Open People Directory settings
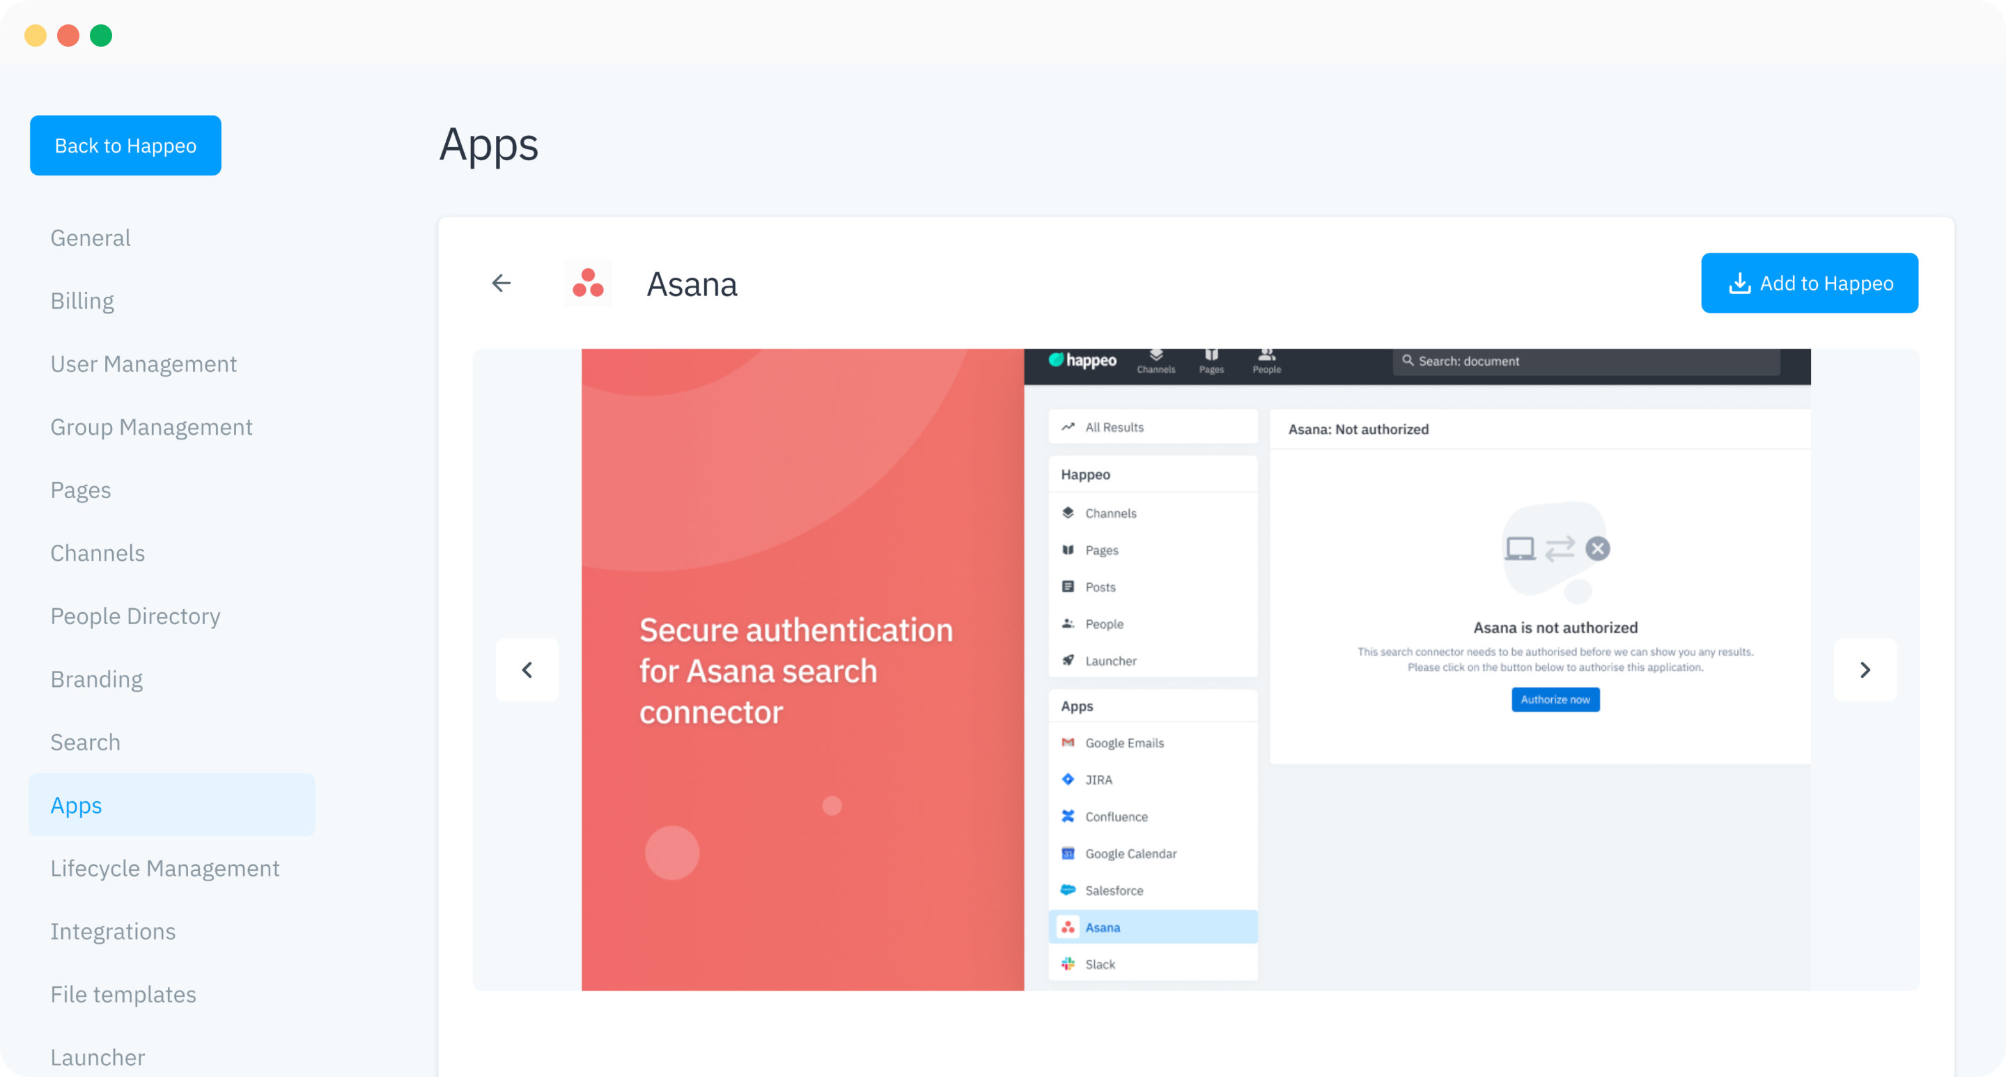Viewport: 2006px width, 1077px height. click(136, 616)
